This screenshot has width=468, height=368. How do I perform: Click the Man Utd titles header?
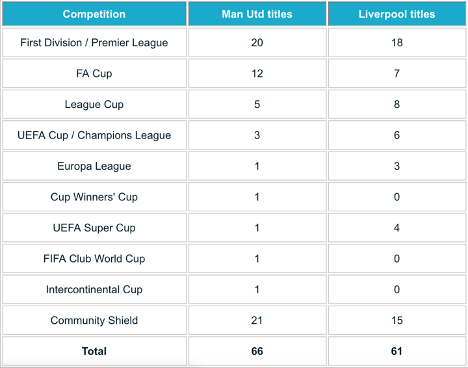(x=257, y=14)
